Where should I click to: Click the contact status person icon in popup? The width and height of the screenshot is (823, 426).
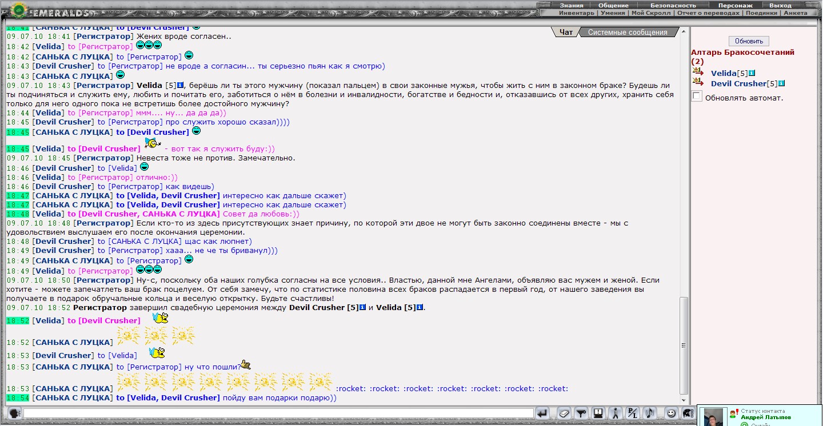pos(734,413)
